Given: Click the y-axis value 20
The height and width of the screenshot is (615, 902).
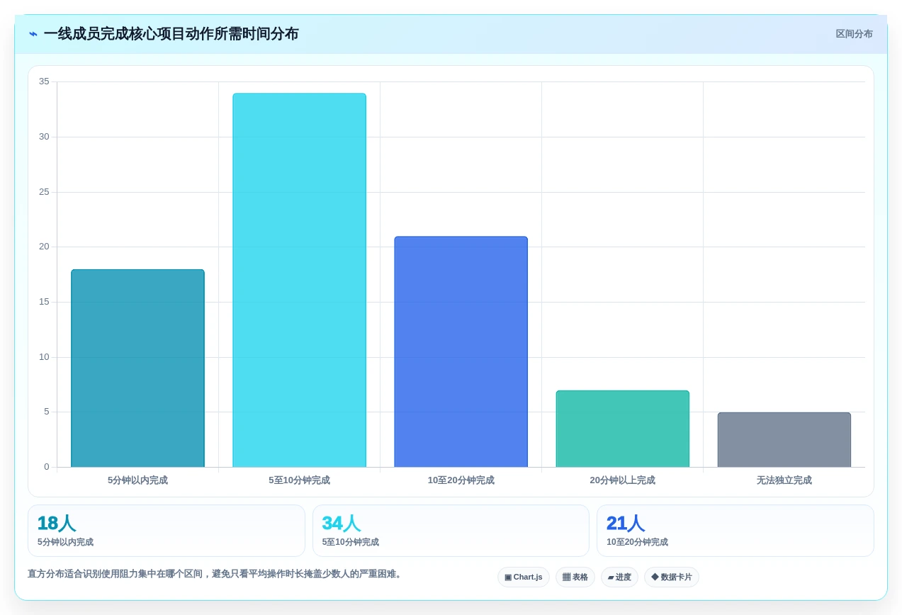Looking at the screenshot, I should (x=44, y=247).
